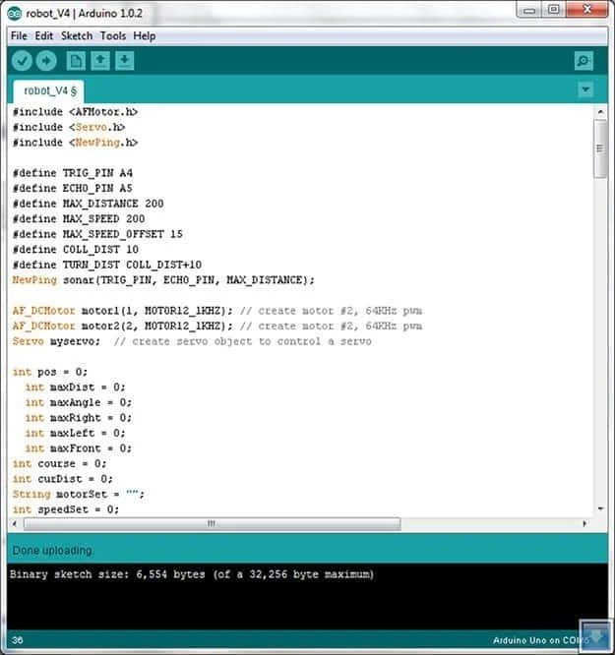Select the robot_V4 sketch tab
This screenshot has width=615, height=655.
pos(49,91)
